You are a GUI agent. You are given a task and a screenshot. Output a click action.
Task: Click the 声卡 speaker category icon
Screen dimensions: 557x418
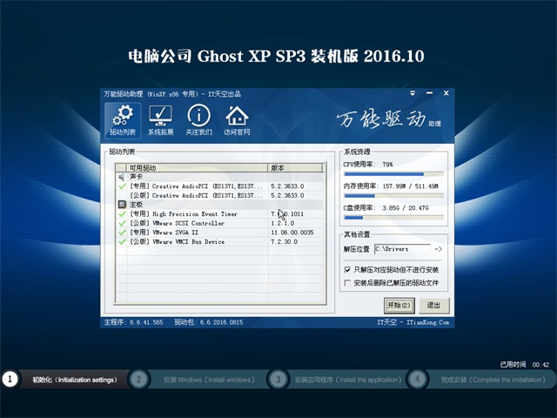pyautogui.click(x=122, y=177)
